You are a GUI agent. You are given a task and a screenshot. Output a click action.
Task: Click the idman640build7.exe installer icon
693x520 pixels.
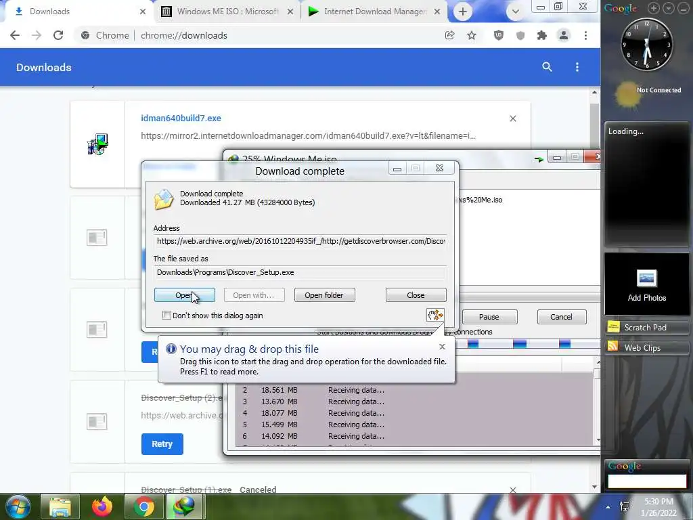click(x=97, y=144)
